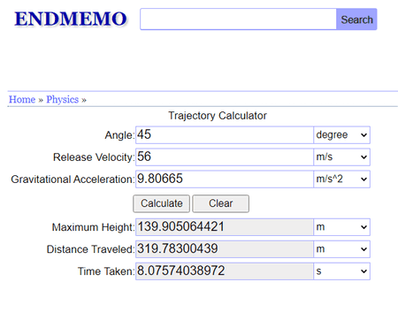
Task: Click the Release Velocity input field
Action: 225,157
